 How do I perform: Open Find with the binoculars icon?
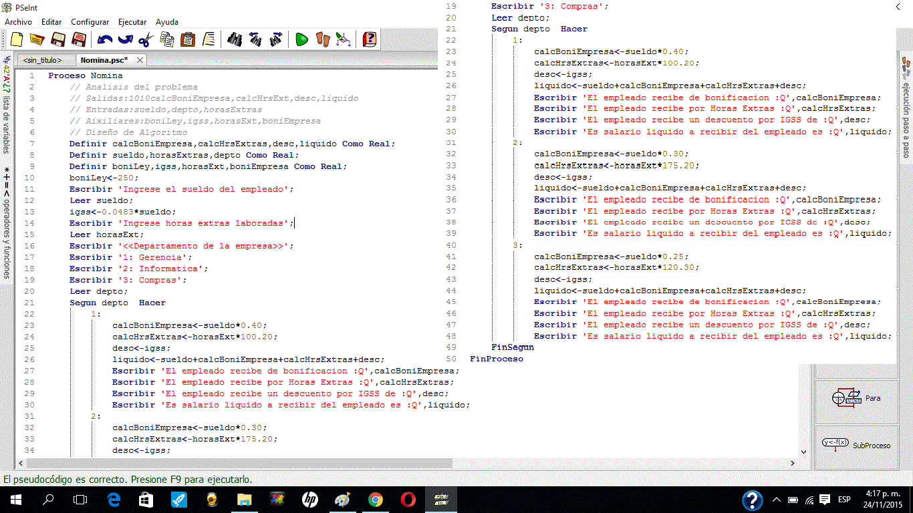[x=234, y=39]
